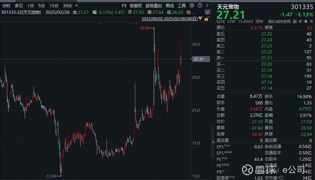
Task: Click the 12.99 low price label
Action: coord(51,176)
